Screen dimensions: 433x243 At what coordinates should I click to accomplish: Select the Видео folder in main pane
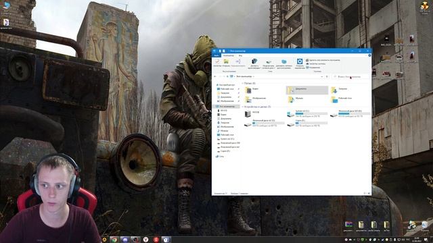click(264, 90)
